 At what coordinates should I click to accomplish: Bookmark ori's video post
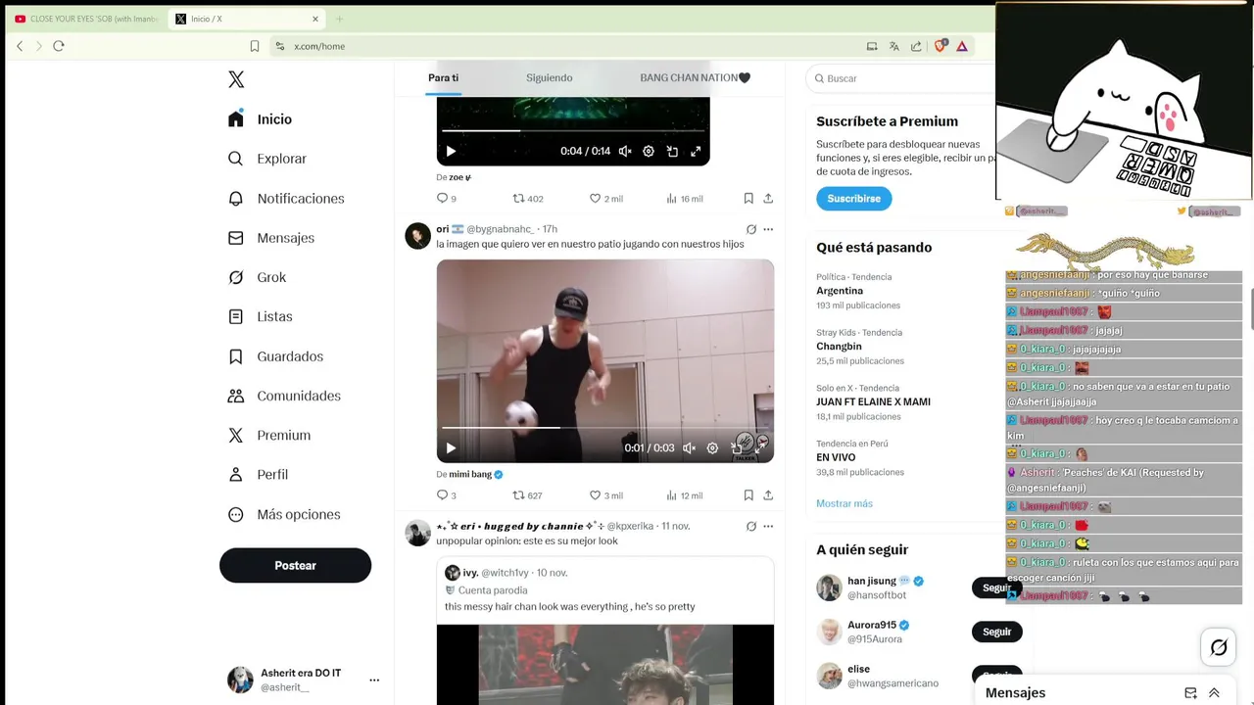[748, 495]
